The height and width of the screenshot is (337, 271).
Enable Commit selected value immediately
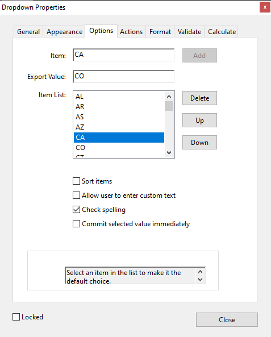[x=76, y=224]
